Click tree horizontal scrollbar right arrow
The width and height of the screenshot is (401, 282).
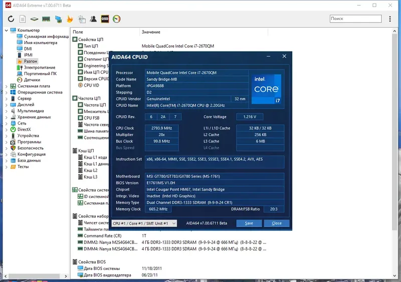tap(66, 276)
